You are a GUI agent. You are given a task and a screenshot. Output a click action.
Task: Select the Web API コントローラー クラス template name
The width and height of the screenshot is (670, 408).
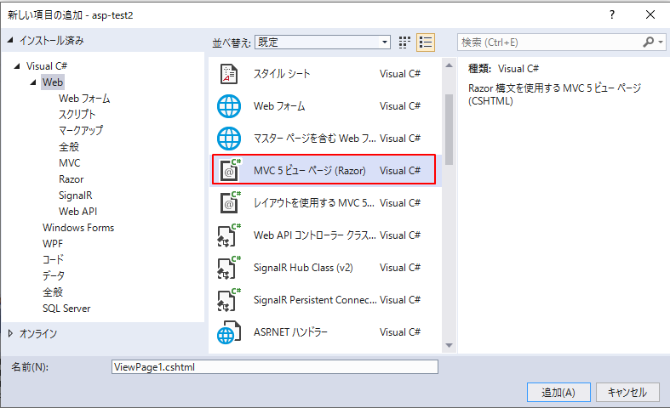click(x=314, y=235)
